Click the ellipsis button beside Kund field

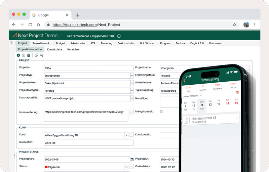click(x=131, y=135)
